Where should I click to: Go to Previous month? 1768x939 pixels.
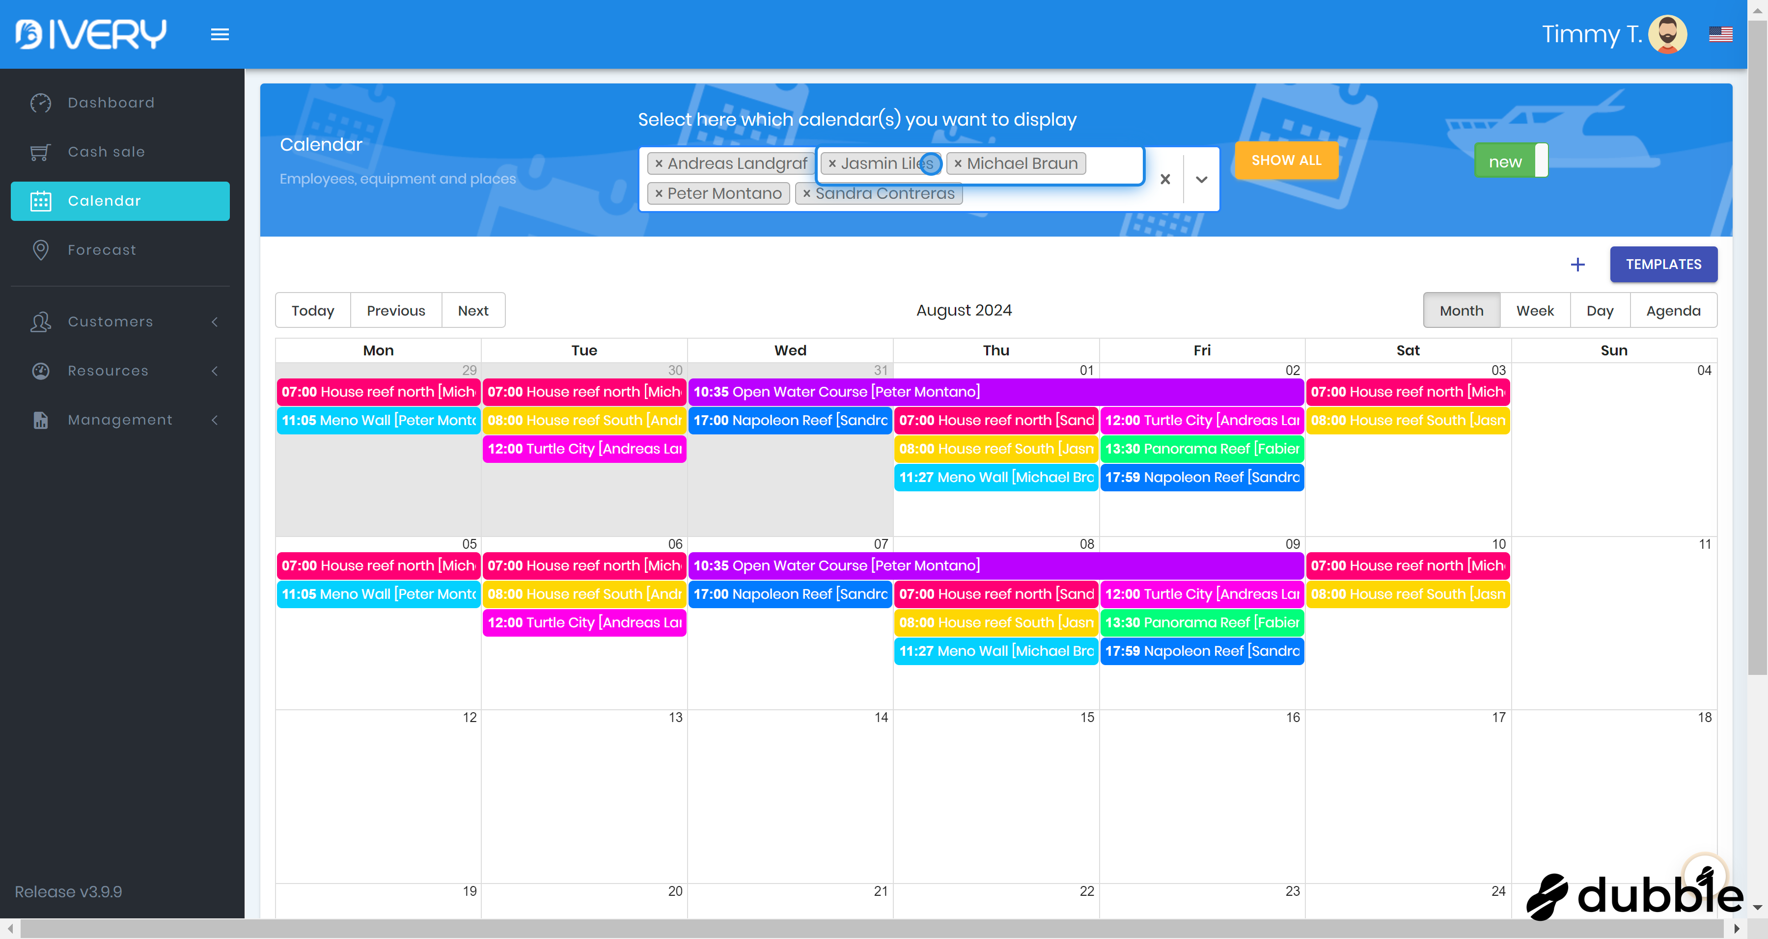pos(396,311)
